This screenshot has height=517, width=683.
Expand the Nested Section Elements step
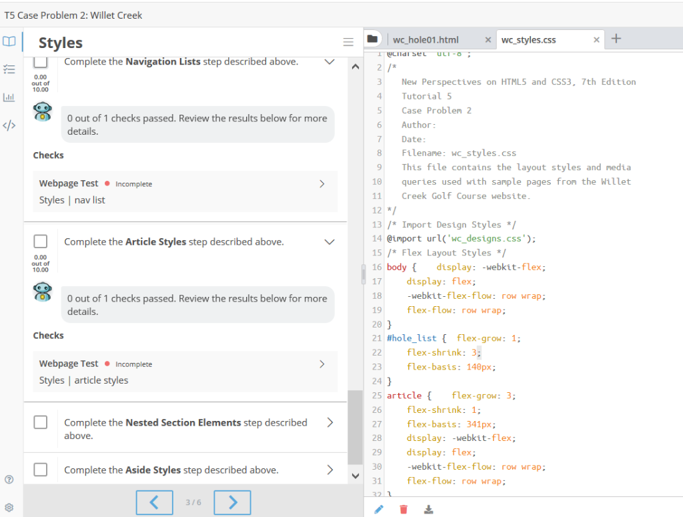click(x=330, y=422)
